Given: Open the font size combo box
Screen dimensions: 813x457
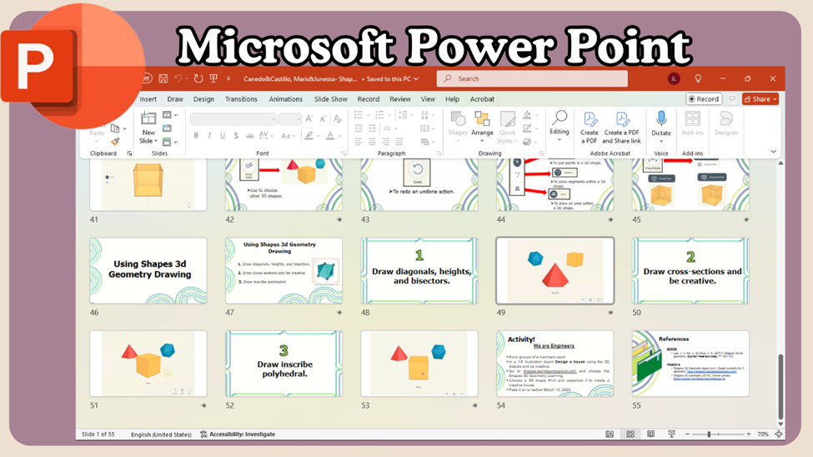Looking at the screenshot, I should [290, 119].
